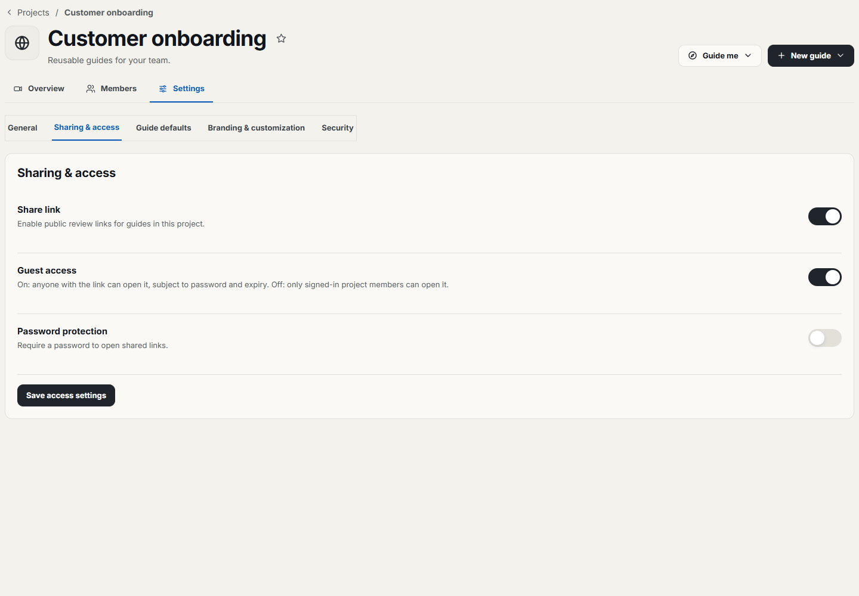Click the 'Sharing & access' section heading
This screenshot has width=859, height=596.
[x=66, y=173]
